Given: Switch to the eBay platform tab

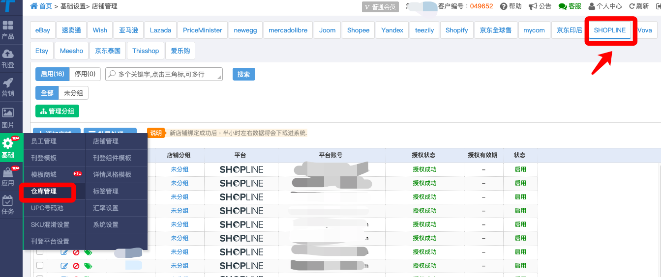Looking at the screenshot, I should coord(43,30).
